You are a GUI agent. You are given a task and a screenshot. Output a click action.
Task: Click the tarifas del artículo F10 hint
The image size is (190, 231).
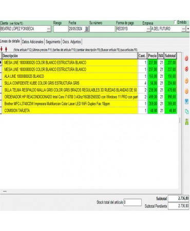65,50
